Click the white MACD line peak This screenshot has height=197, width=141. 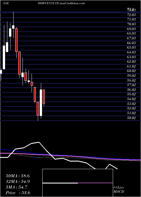click(x=39, y=142)
